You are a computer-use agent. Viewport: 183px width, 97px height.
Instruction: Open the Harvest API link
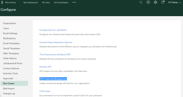pyautogui.click(x=45, y=67)
